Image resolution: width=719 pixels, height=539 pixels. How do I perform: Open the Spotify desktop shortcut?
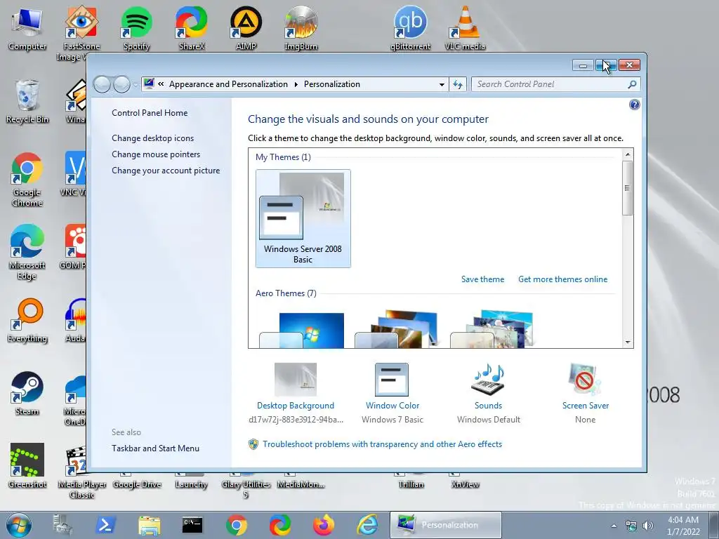coord(136,28)
